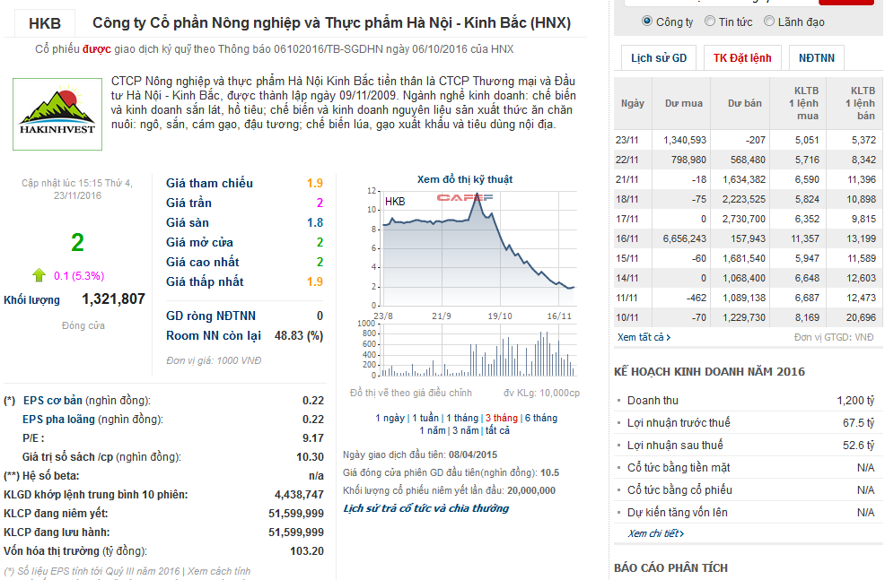Click the Ngày column header
The height and width of the screenshot is (580, 885).
pos(633,103)
